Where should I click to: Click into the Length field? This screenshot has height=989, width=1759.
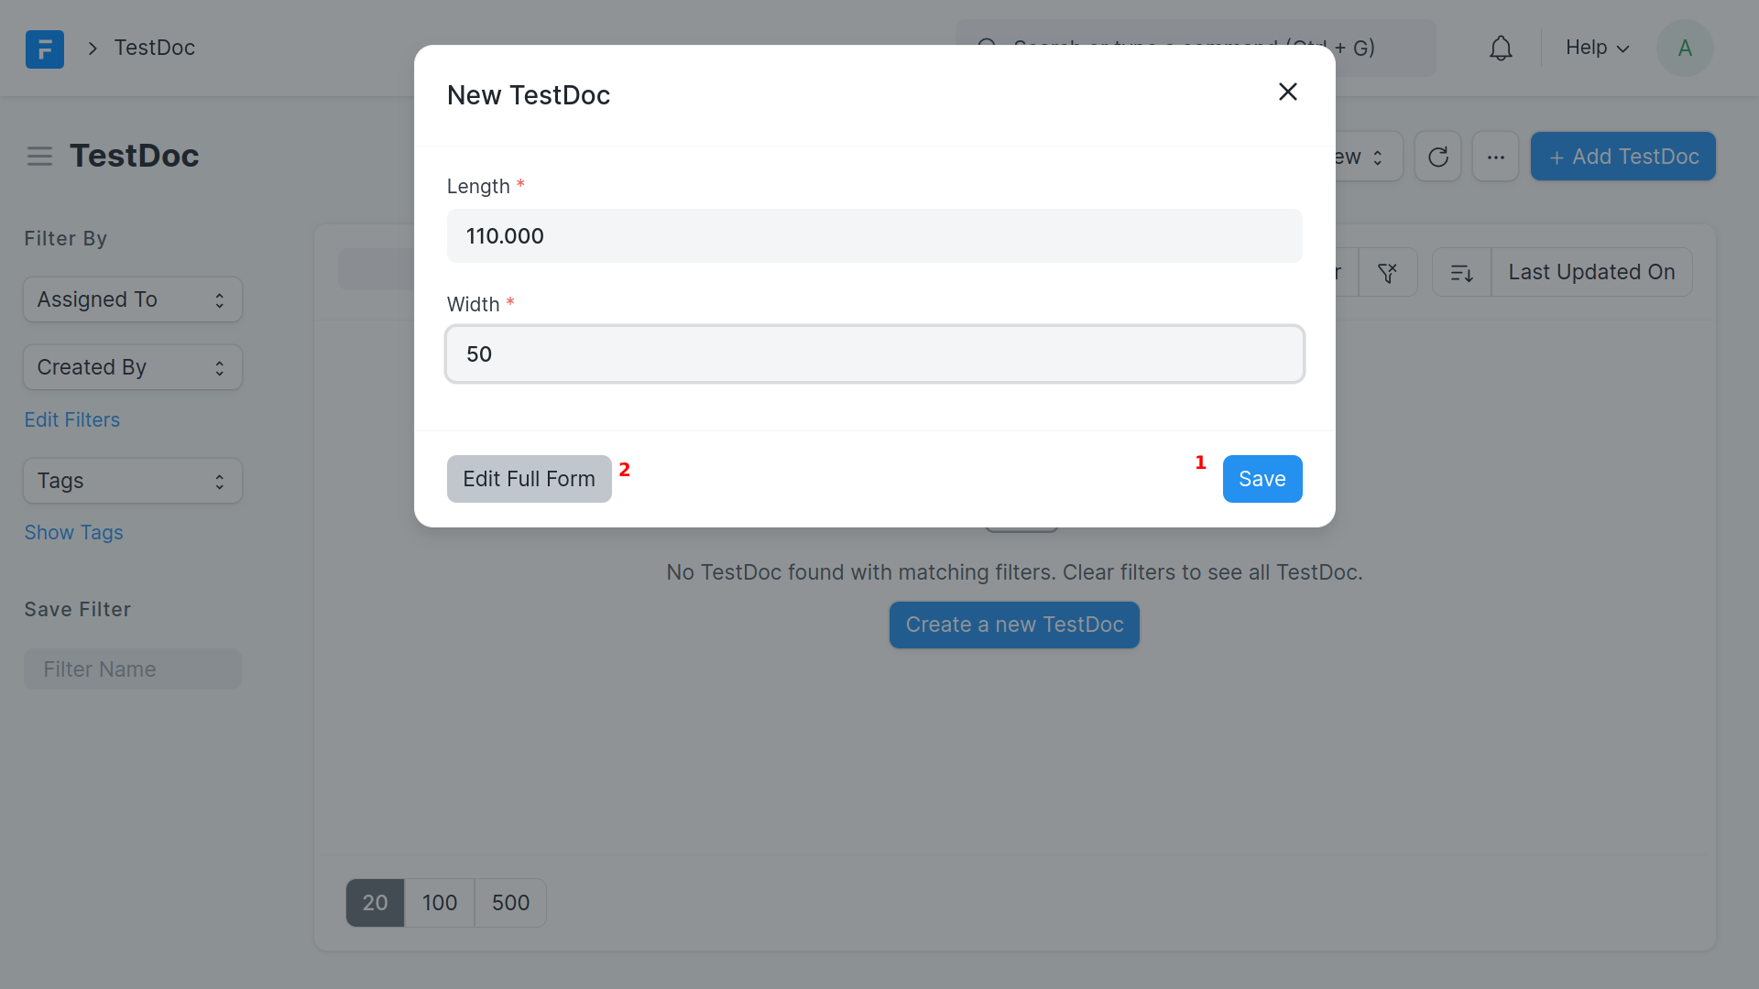click(x=874, y=236)
